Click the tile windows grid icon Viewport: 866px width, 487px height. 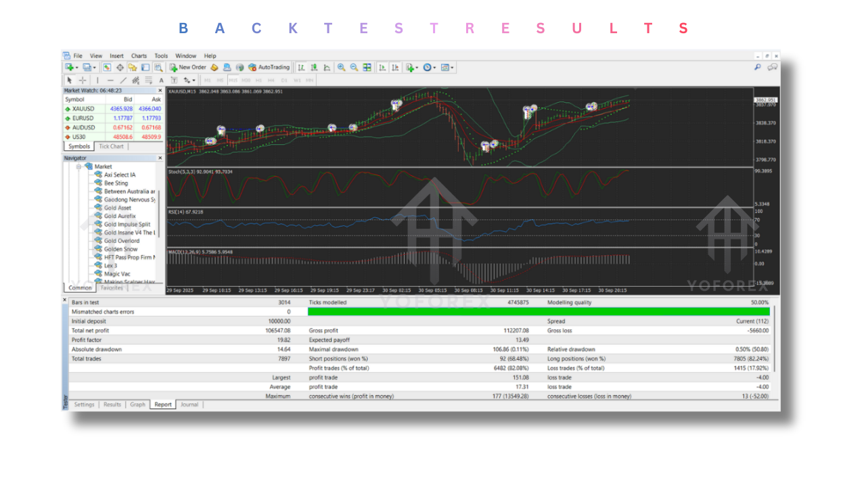tap(367, 68)
